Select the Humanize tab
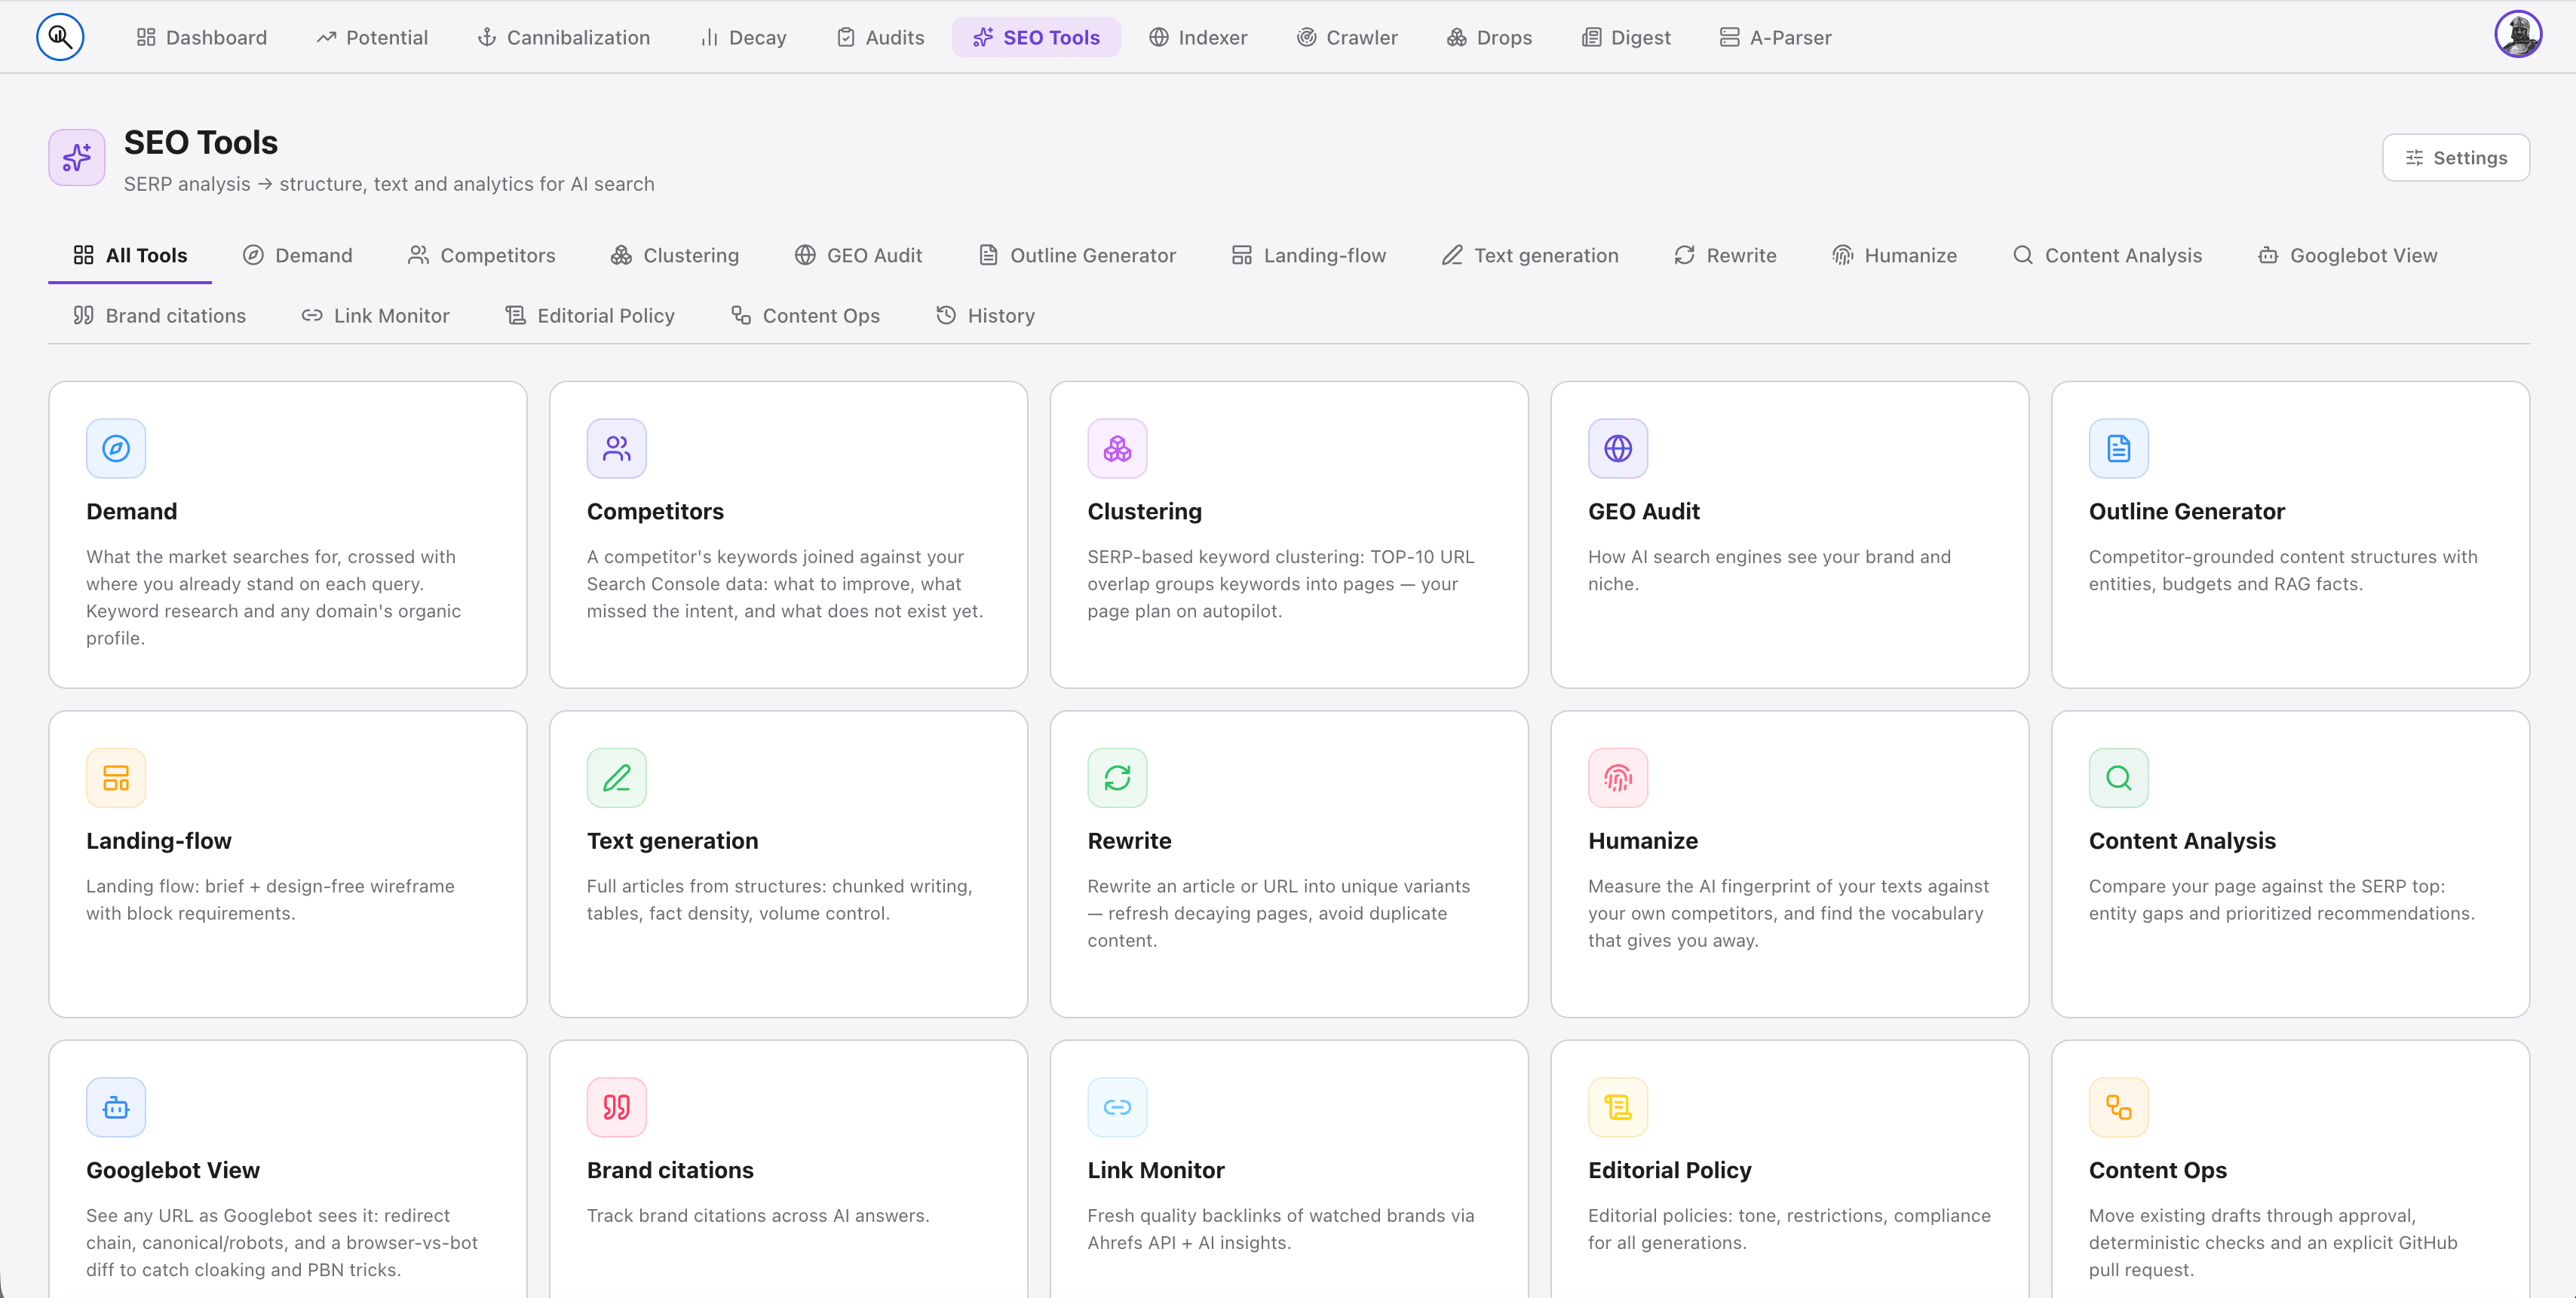The image size is (2576, 1298). pos(1894,255)
